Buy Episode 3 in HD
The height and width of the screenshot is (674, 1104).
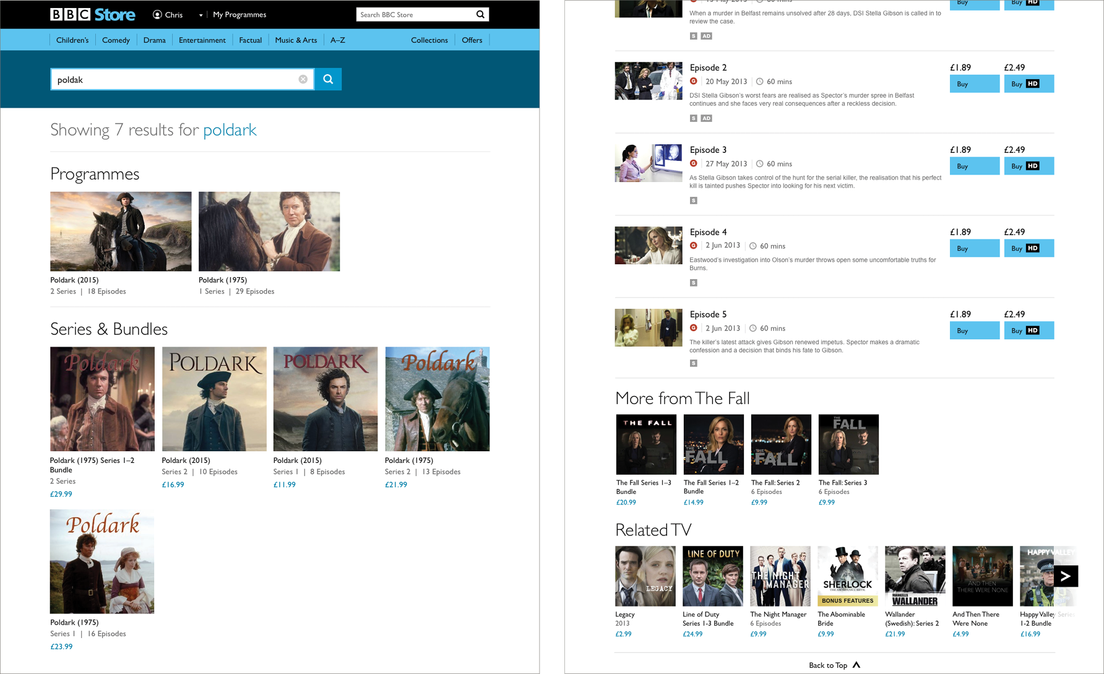click(x=1029, y=166)
